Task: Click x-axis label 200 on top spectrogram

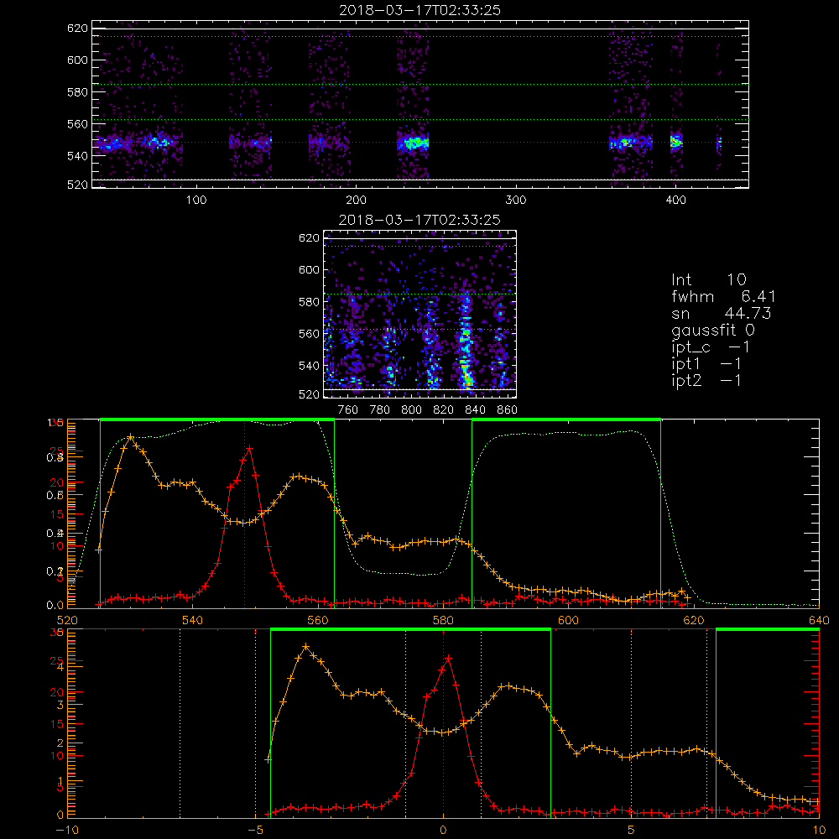Action: (356, 201)
